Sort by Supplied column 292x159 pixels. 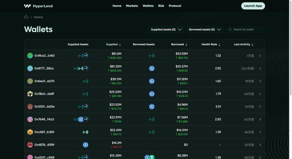(x=113, y=44)
